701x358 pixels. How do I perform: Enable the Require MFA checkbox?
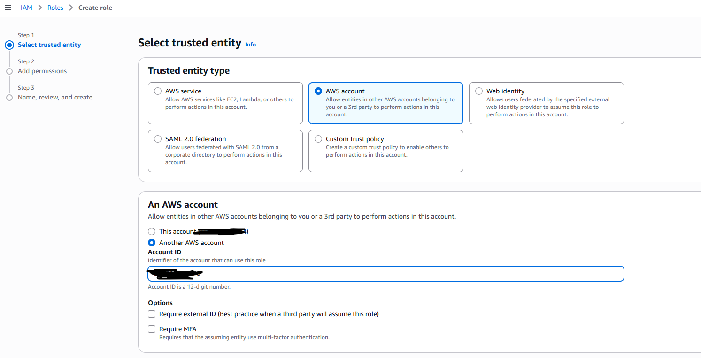click(x=152, y=329)
